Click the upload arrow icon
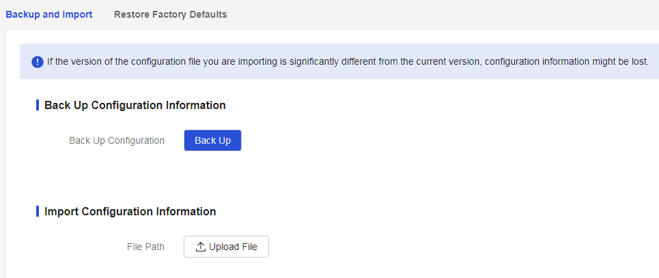659x278 pixels. point(201,247)
